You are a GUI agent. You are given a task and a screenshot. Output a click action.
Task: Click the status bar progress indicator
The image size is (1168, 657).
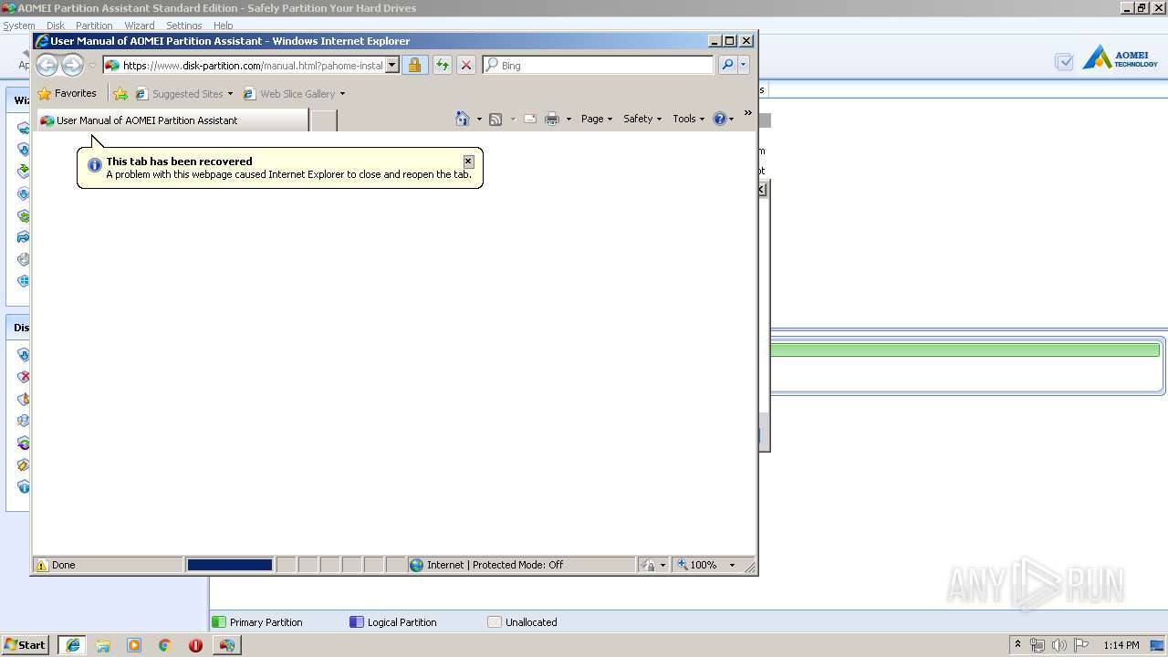(x=229, y=565)
